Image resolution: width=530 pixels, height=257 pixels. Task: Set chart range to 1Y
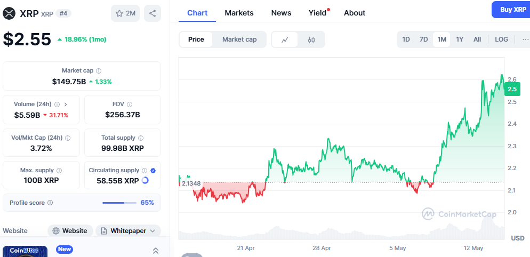coord(460,39)
